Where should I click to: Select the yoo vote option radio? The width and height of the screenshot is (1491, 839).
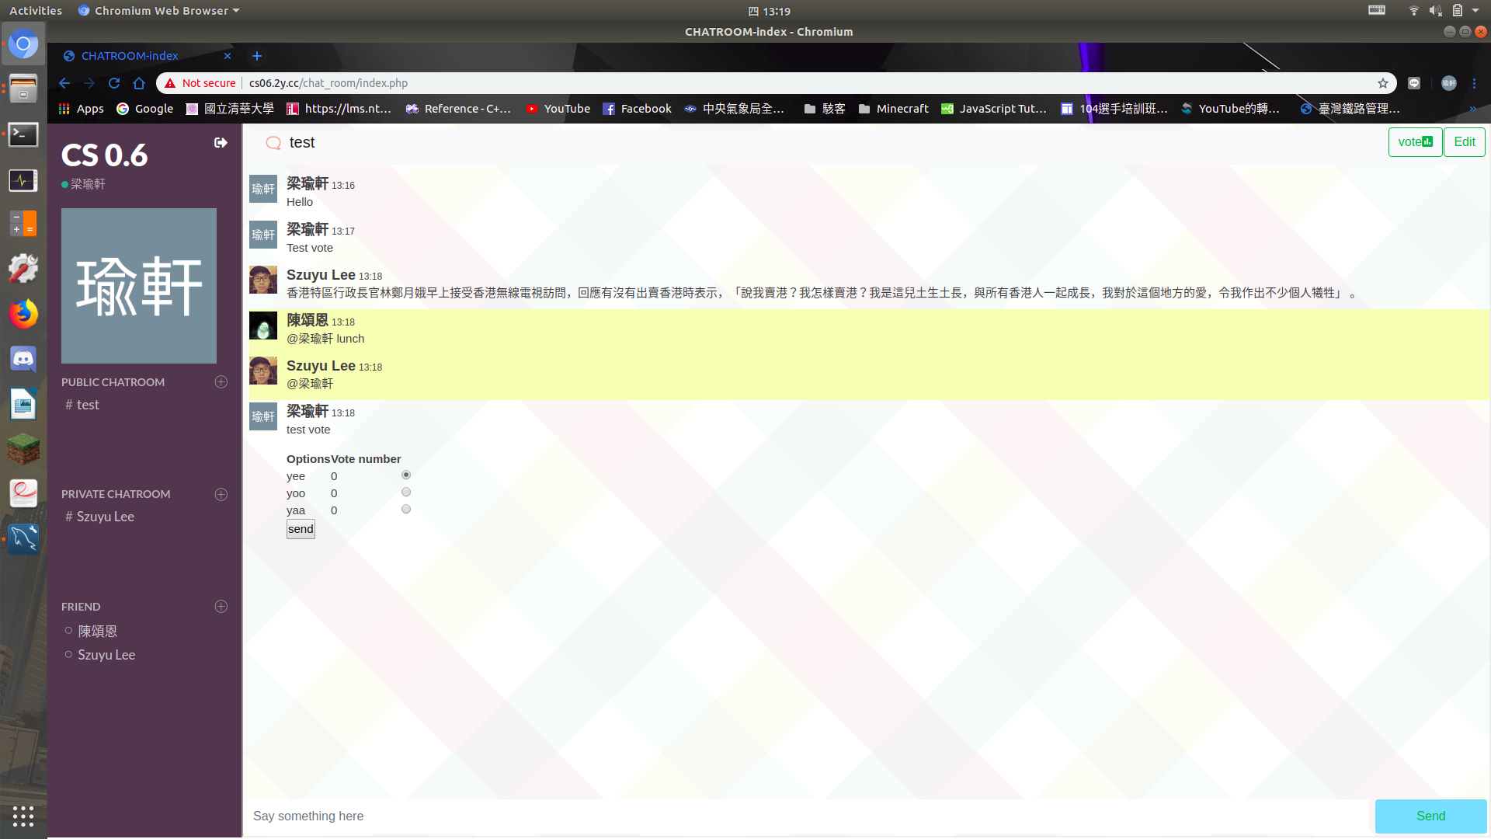406,493
